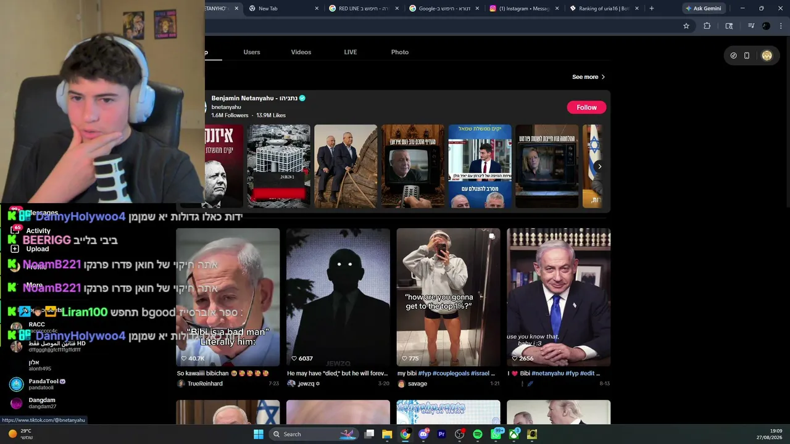Open carousel video of two men sitting
This screenshot has height=444, width=790.
(x=346, y=166)
